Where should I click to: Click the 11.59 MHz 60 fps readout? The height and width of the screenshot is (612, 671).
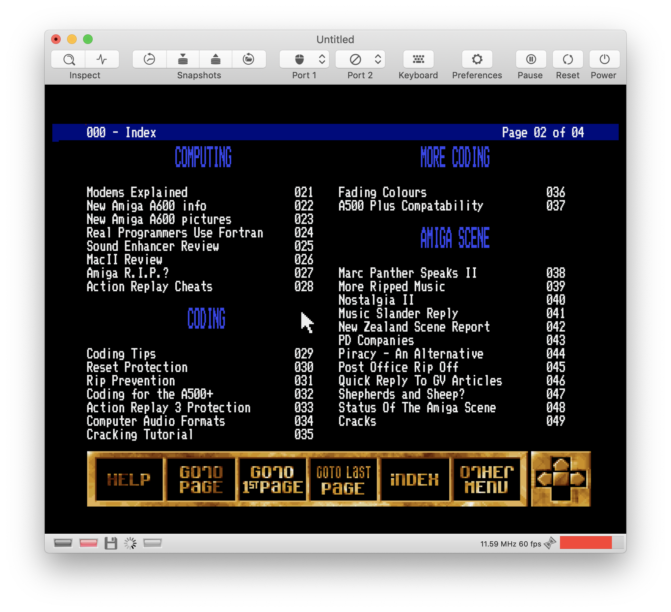tap(510, 544)
